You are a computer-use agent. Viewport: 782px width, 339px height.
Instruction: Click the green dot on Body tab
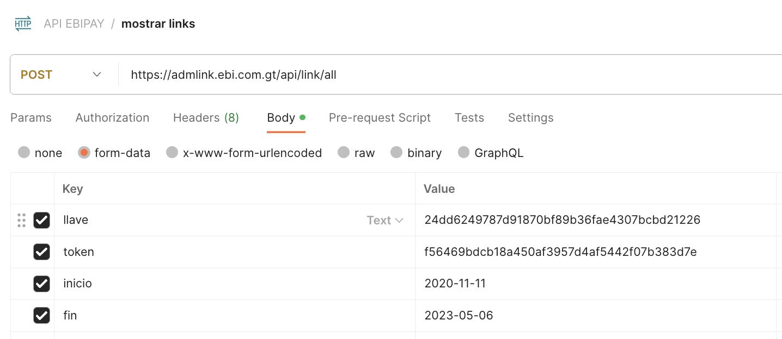coord(302,117)
